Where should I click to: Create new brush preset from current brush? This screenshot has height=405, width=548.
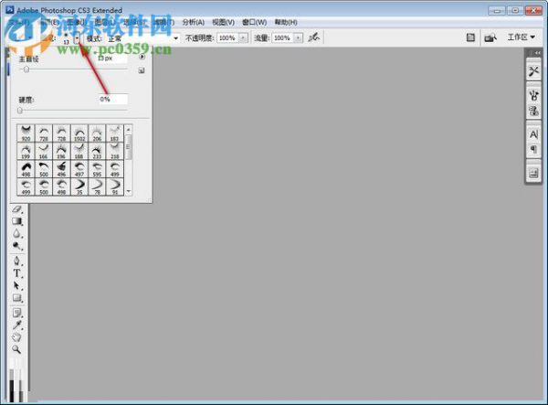pos(142,70)
